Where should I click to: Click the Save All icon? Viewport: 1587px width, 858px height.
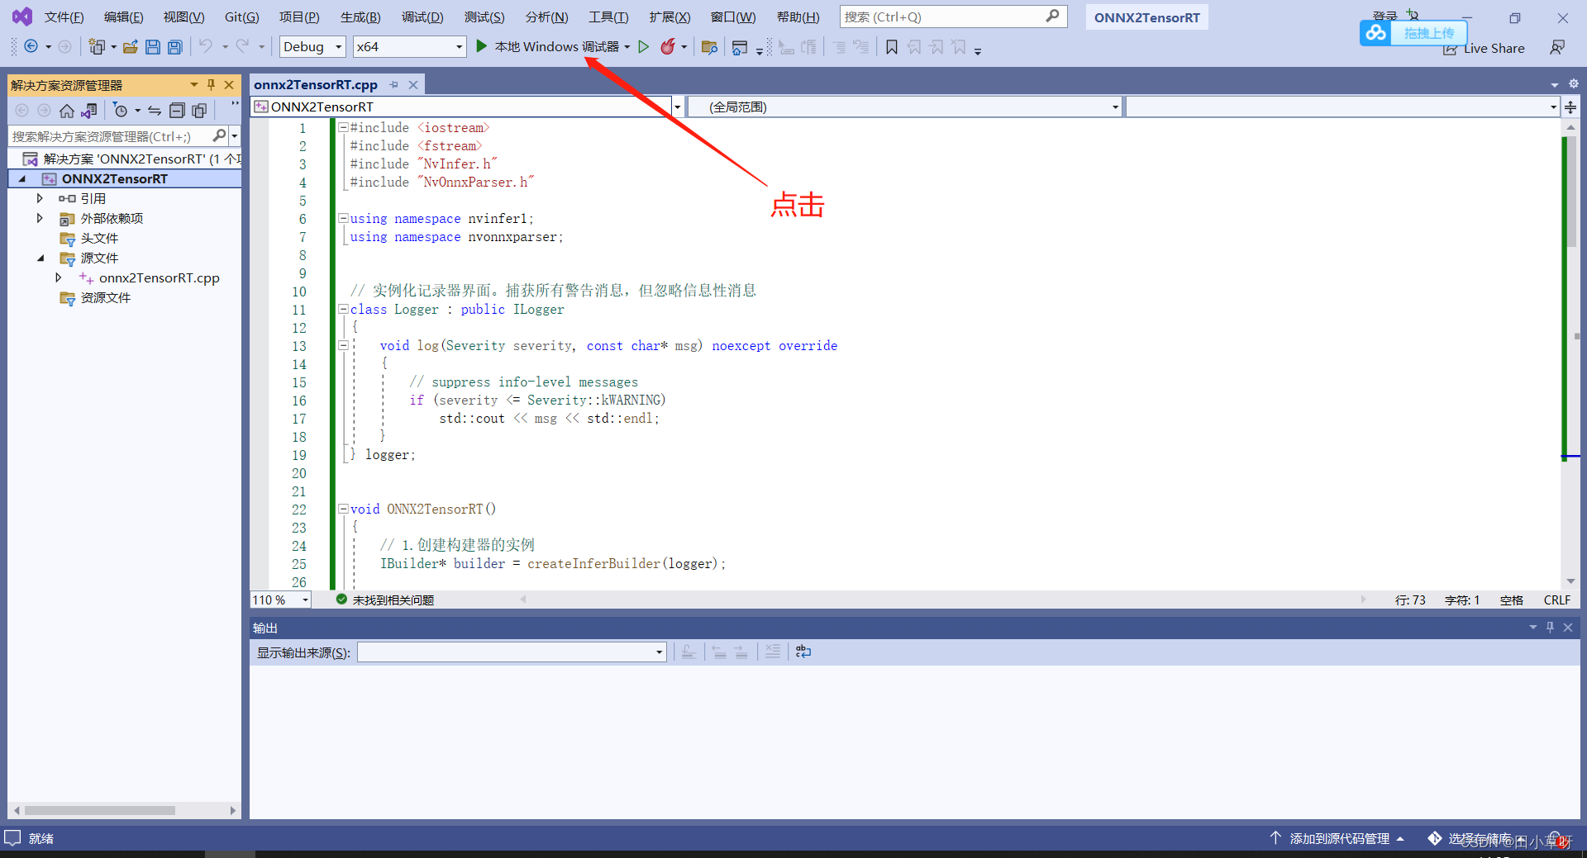click(174, 47)
